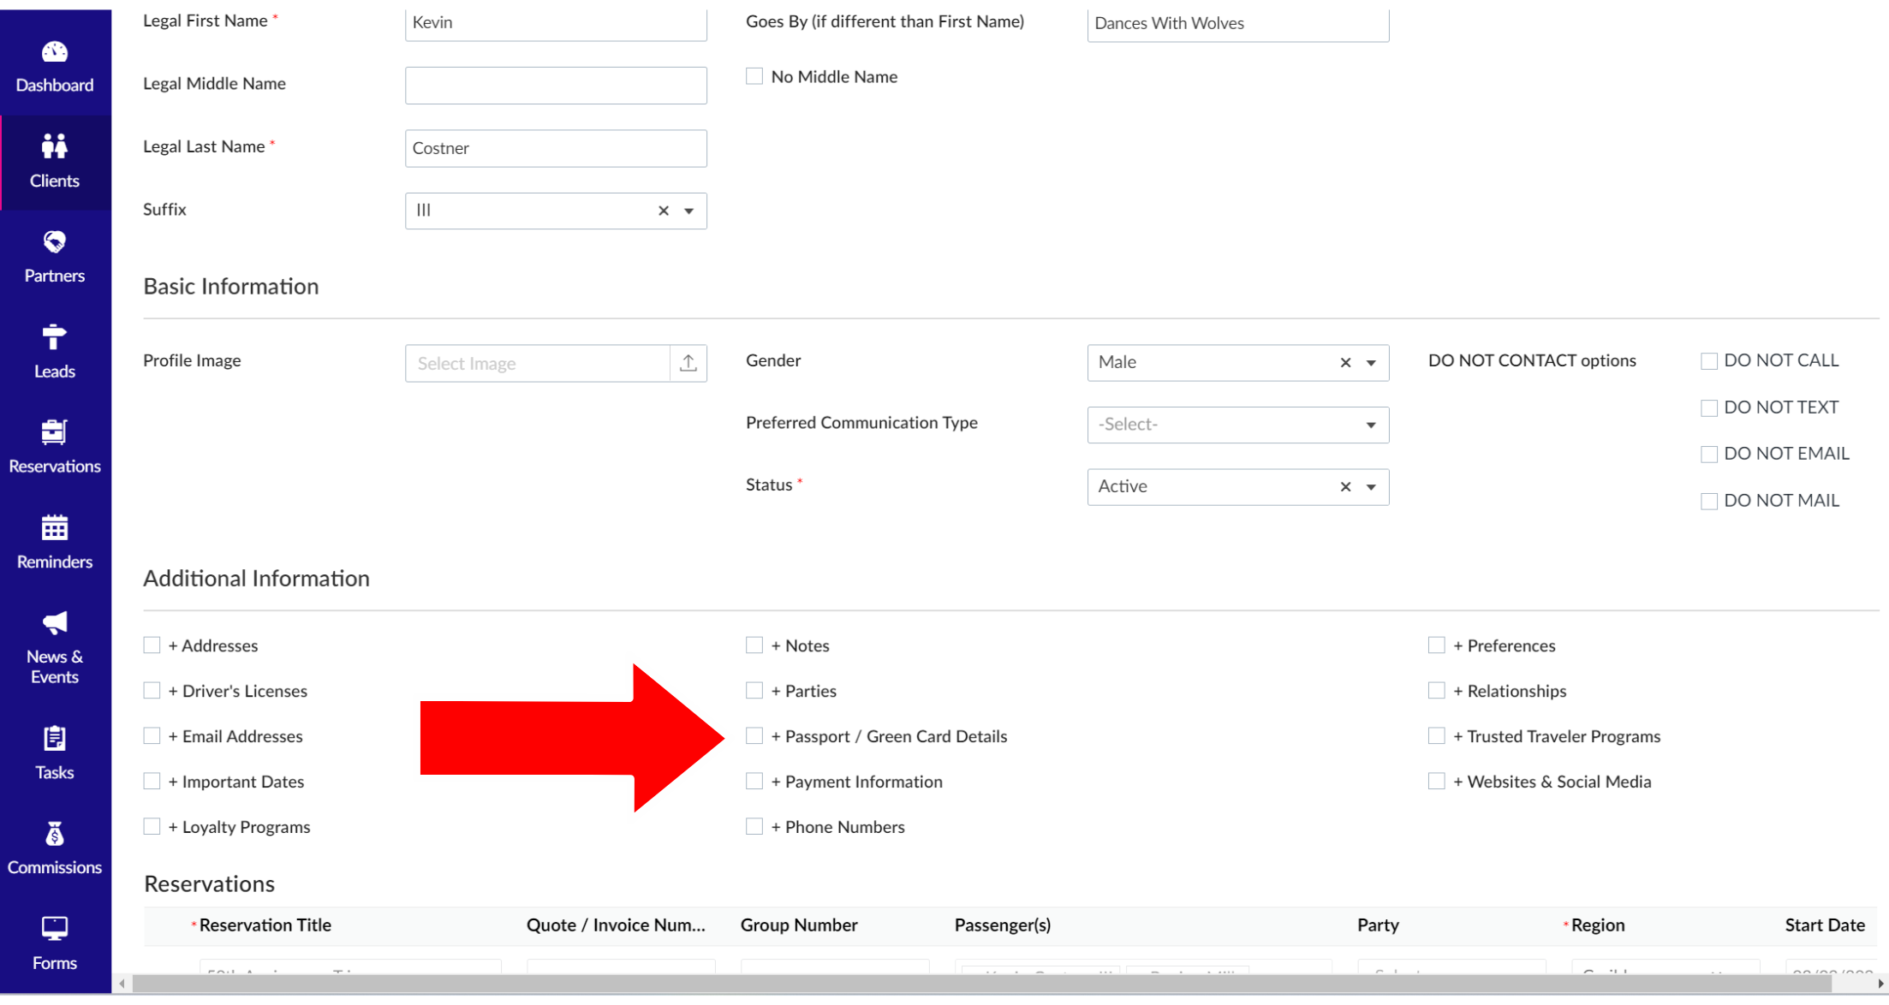This screenshot has width=1889, height=1005.
Task: Open Reservations suitcase icon
Action: pos(54,432)
